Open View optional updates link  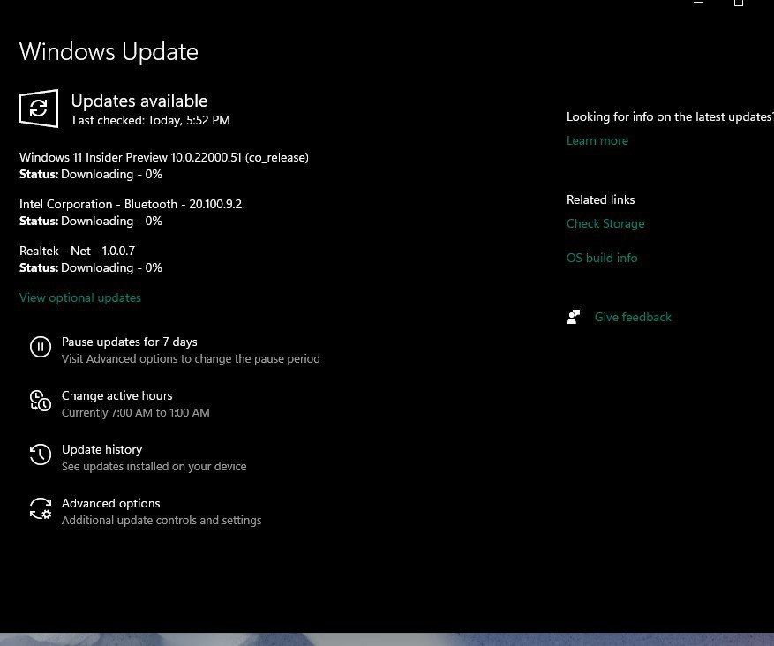[80, 297]
